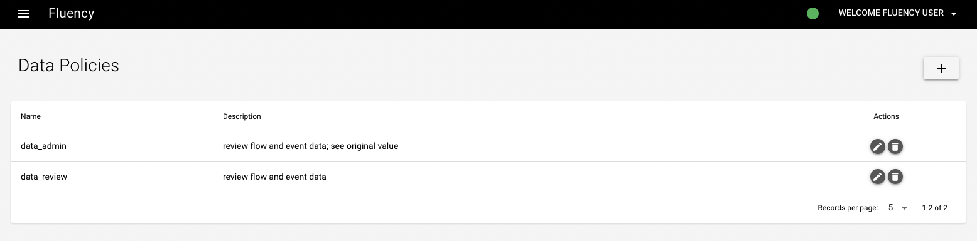Edit the data_admin policy

coord(877,146)
